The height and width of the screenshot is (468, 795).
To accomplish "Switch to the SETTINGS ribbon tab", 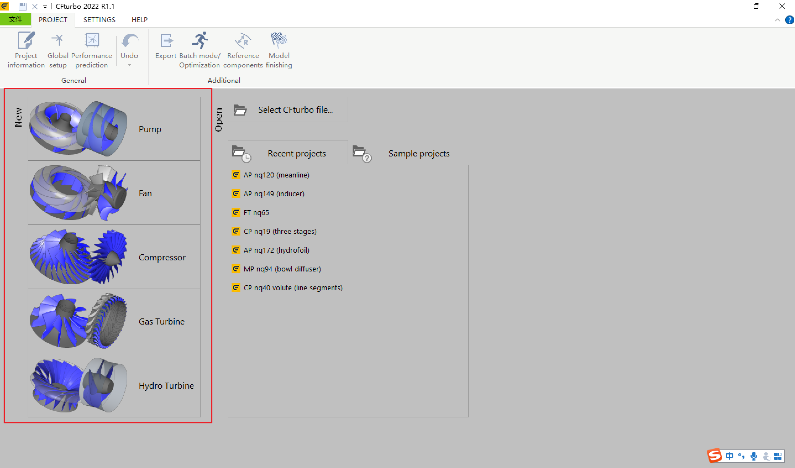I will [99, 20].
